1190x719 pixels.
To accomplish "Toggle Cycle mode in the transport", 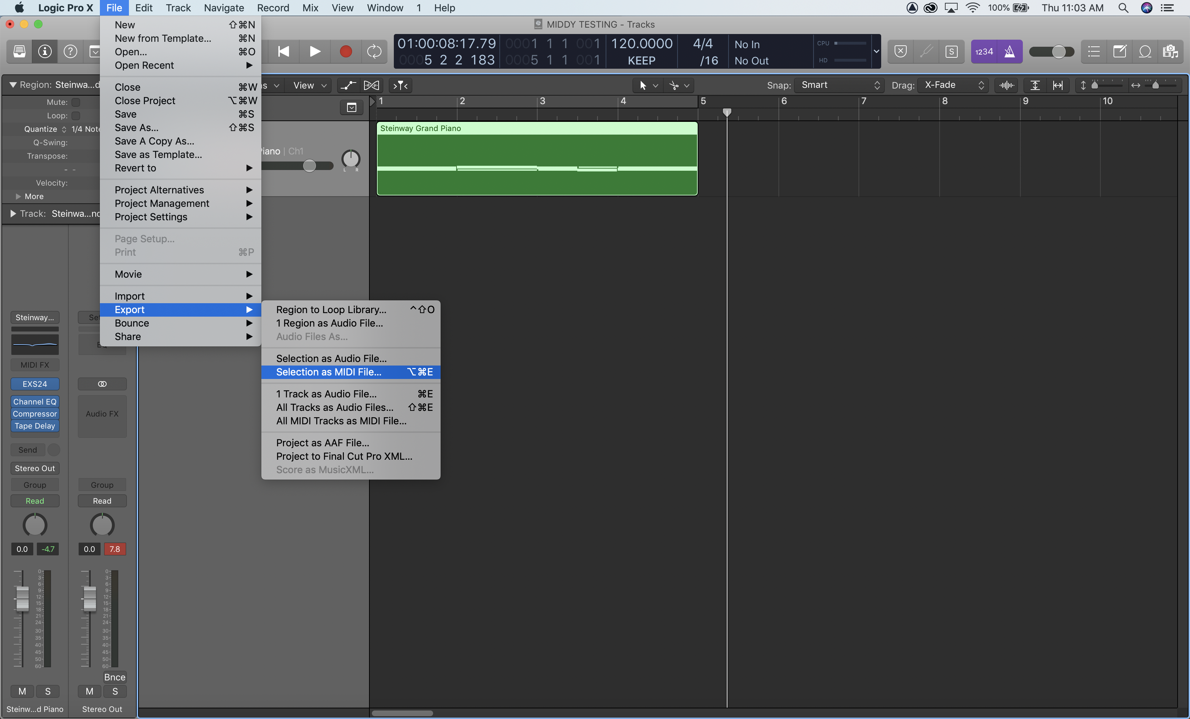I will point(374,51).
